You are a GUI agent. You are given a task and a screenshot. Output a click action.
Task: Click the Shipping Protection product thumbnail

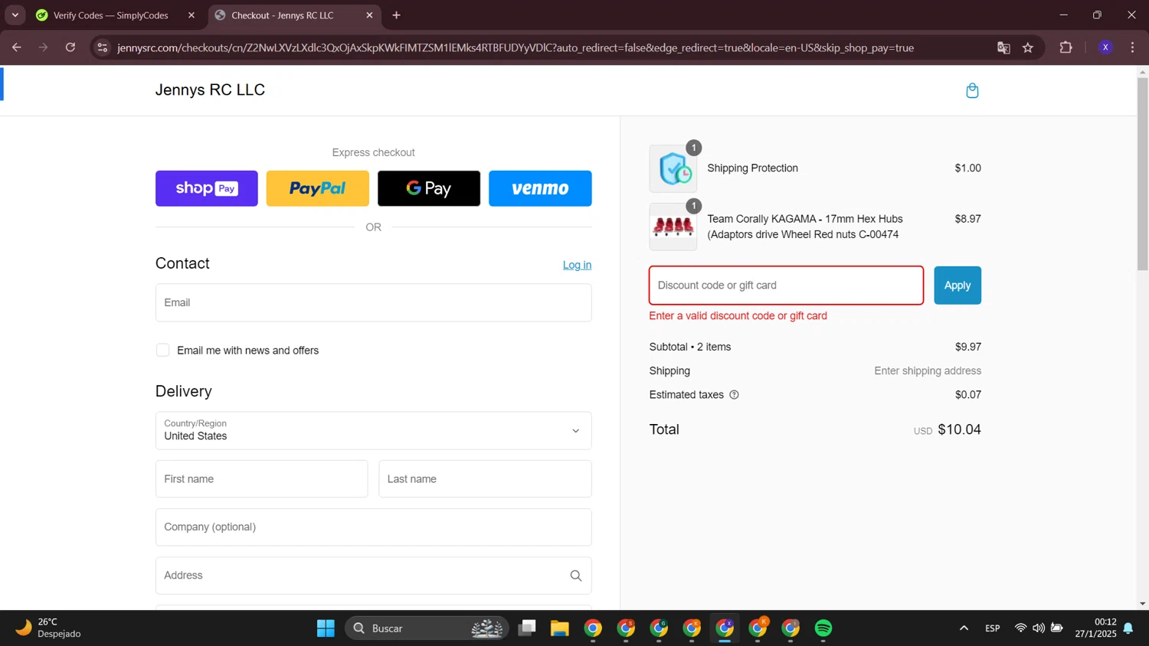point(673,169)
